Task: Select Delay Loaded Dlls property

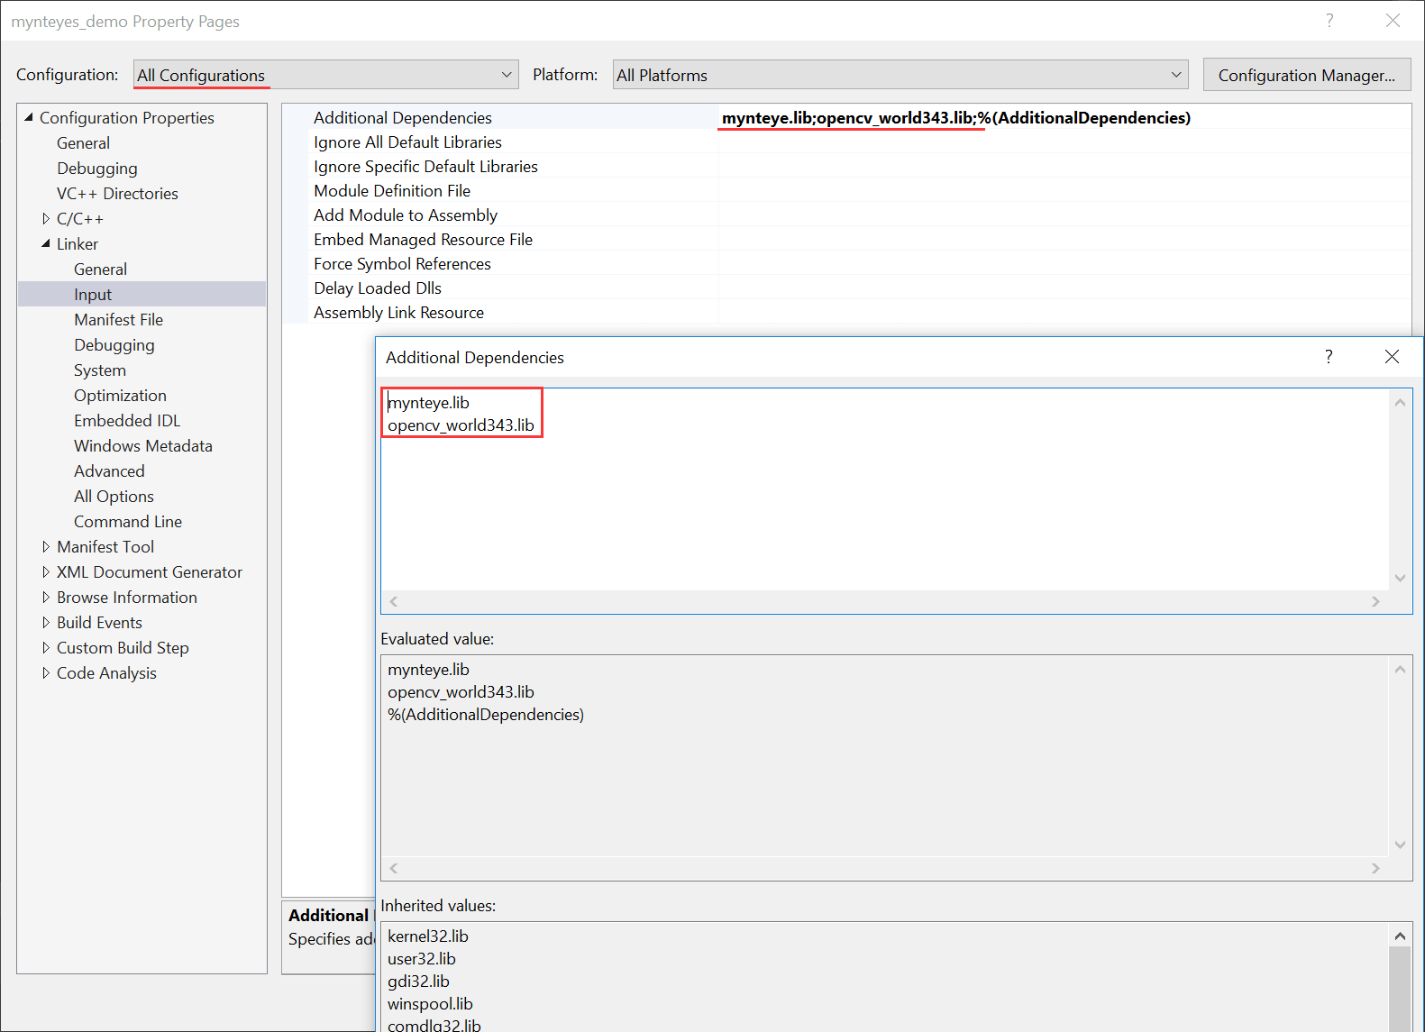Action: tap(378, 288)
